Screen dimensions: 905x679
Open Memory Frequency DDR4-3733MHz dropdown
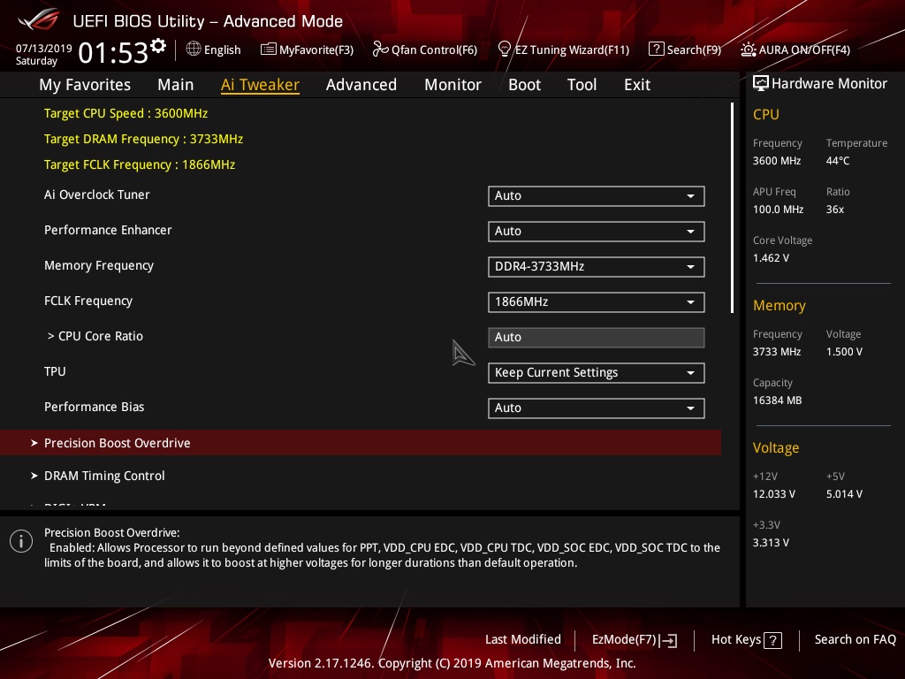point(597,267)
